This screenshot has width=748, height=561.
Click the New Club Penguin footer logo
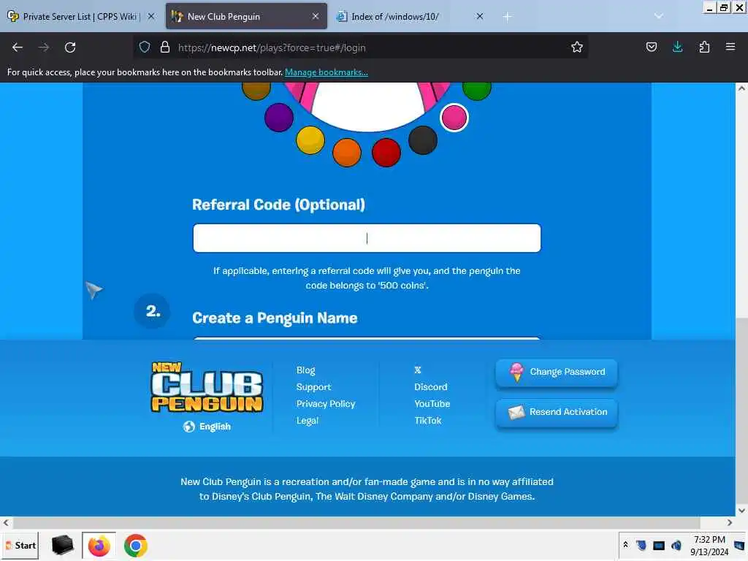point(207,387)
